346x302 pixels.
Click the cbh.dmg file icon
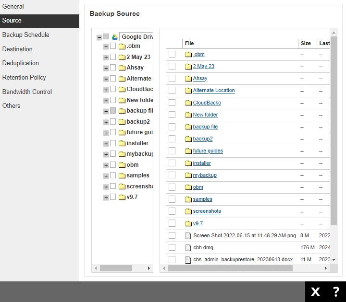click(x=188, y=248)
